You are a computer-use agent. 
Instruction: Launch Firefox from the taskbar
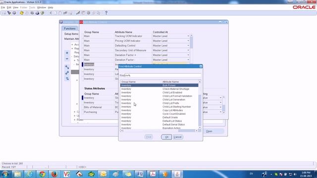tap(54, 174)
